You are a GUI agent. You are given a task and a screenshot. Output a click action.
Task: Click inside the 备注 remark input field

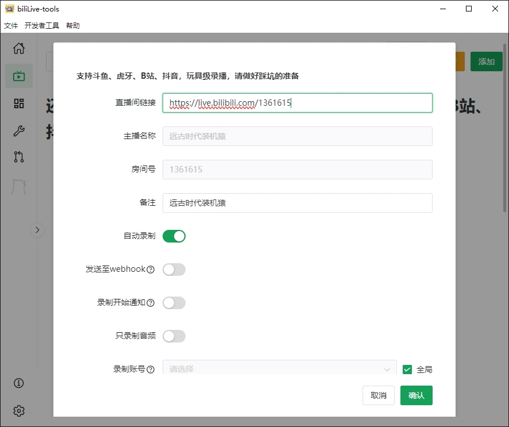coord(297,203)
